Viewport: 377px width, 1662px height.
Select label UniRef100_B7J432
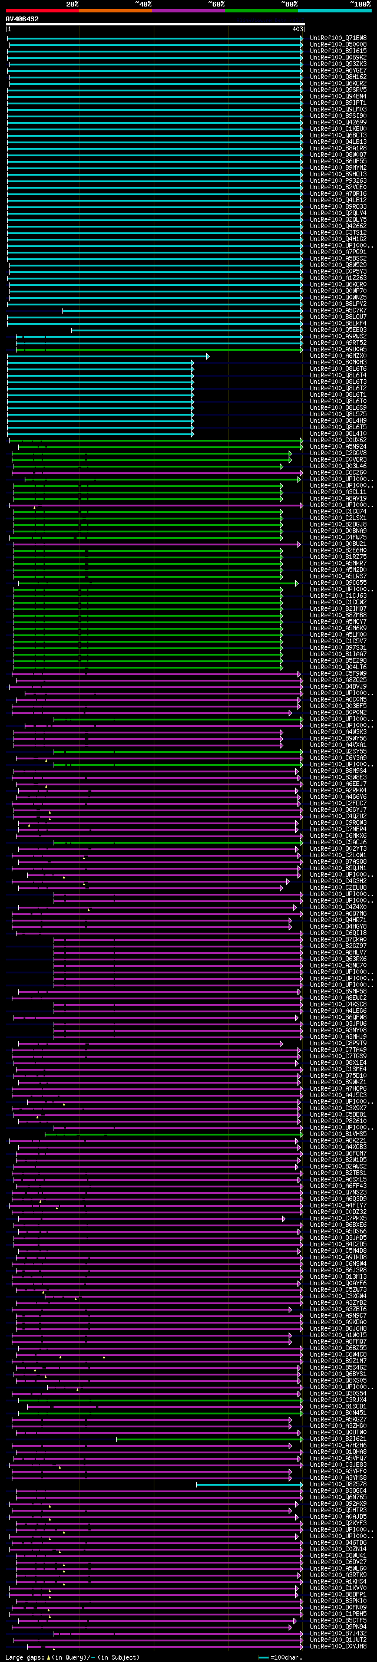[338, 1634]
